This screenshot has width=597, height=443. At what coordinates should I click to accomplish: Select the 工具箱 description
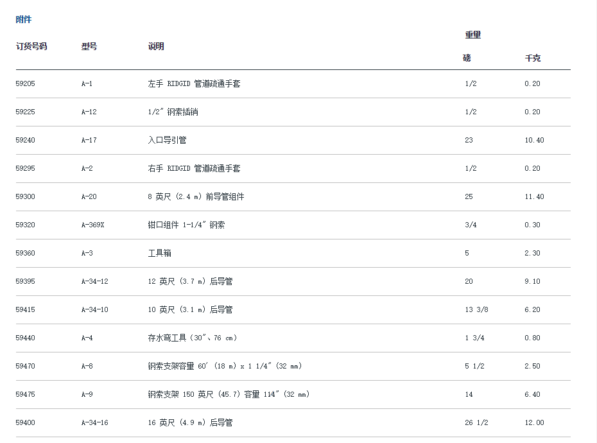tap(159, 253)
